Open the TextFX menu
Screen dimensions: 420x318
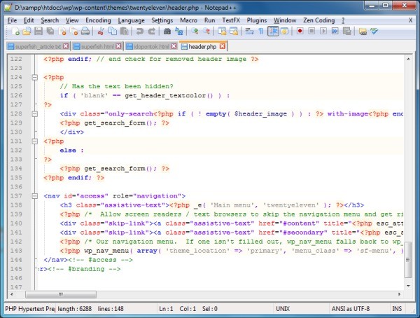pos(231,20)
